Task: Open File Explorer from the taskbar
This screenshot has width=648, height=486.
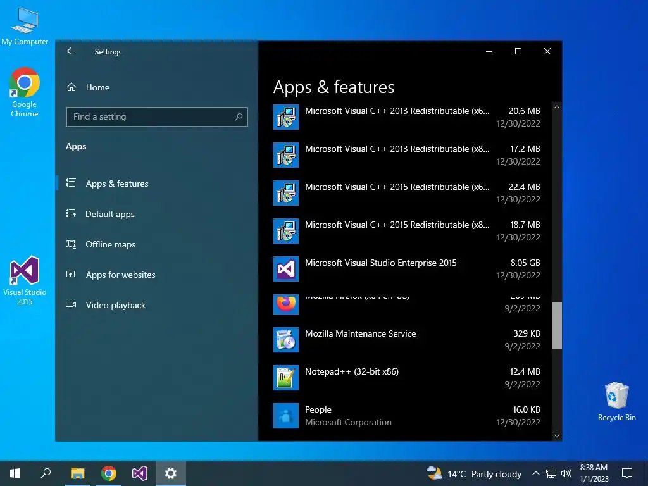Action: click(x=77, y=473)
